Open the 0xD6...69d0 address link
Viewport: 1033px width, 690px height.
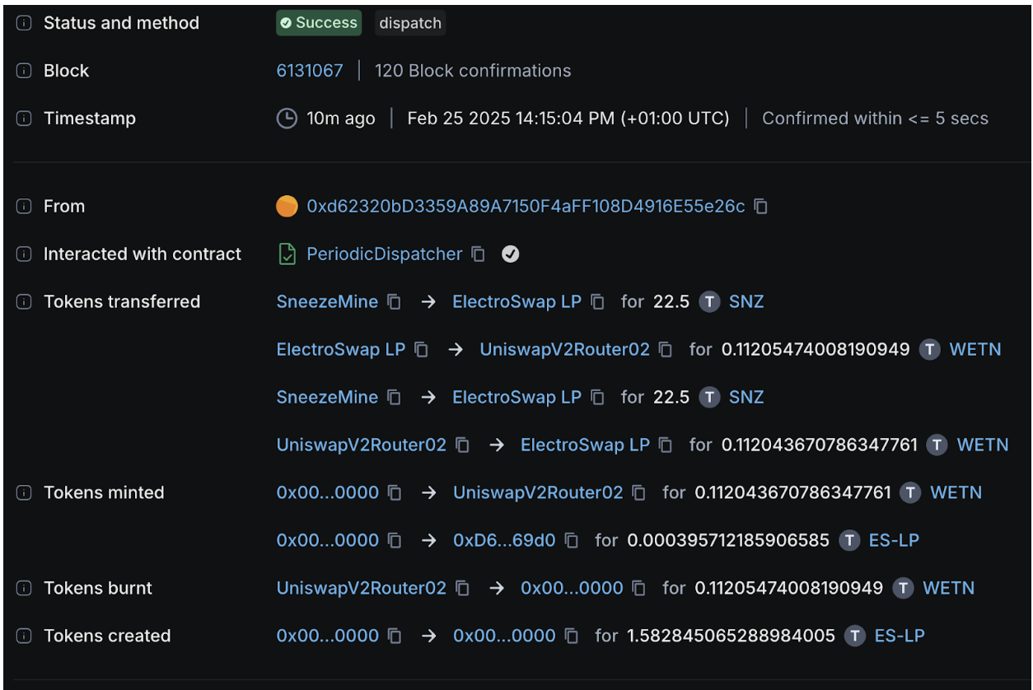(504, 540)
